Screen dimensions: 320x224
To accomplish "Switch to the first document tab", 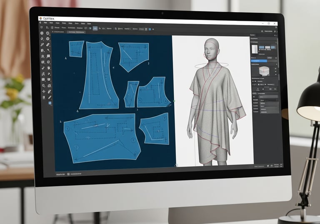I will pyautogui.click(x=58, y=32).
